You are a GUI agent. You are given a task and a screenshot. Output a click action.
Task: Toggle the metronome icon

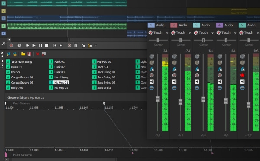point(84,45)
